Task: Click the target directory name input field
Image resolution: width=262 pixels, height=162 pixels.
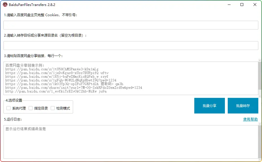Action: point(131,45)
